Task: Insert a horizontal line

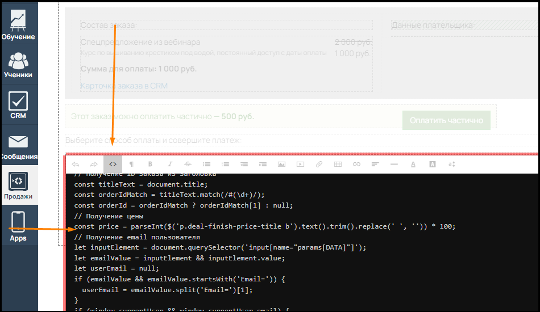Action: (x=394, y=165)
